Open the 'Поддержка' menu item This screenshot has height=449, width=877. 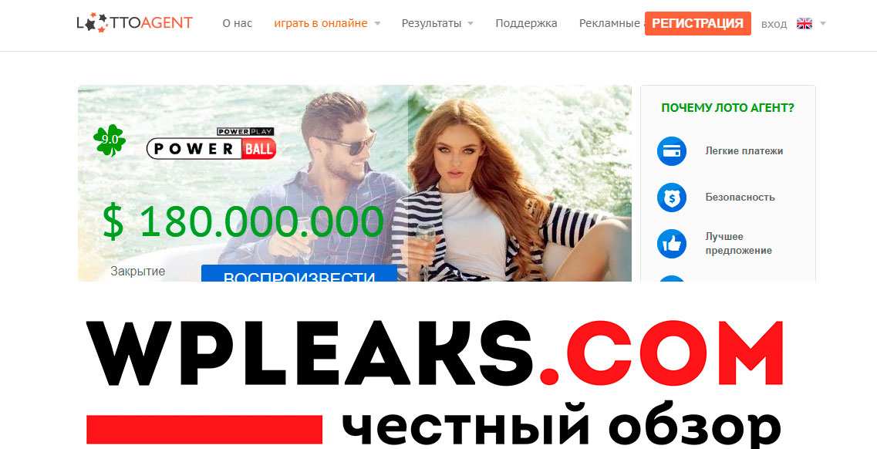coord(526,23)
